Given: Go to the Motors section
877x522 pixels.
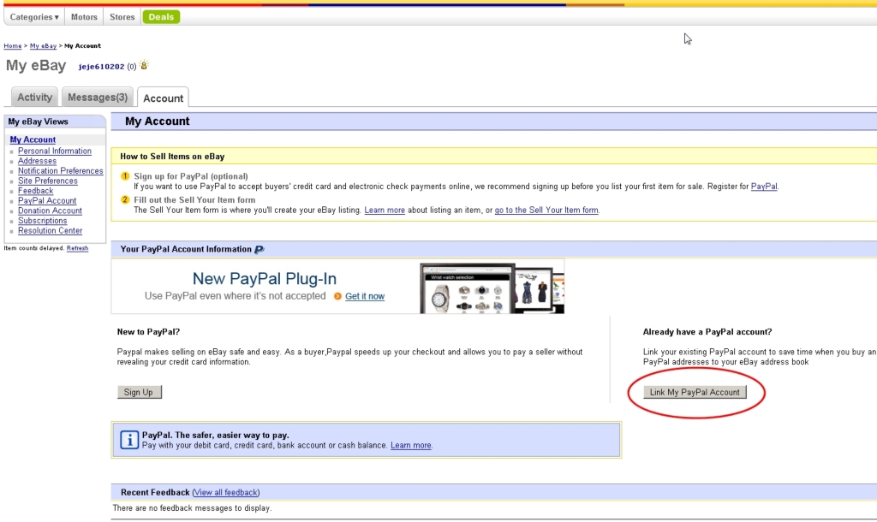Looking at the screenshot, I should pyautogui.click(x=84, y=17).
